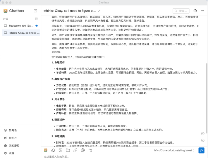208x158 pixels.
Task: Open the history clock icon
Action: tap(195, 11)
